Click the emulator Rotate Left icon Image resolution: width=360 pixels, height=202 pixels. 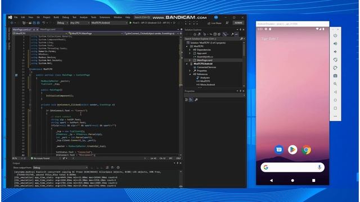click(335, 60)
